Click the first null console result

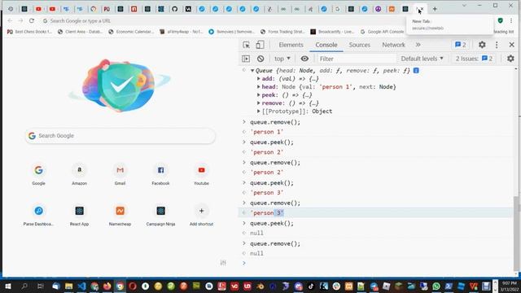[x=256, y=234]
